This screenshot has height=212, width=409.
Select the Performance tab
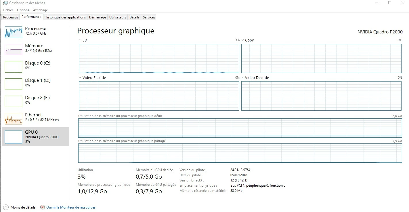[x=31, y=17]
